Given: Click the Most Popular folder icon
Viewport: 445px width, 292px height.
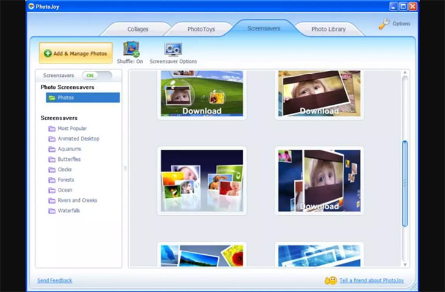Looking at the screenshot, I should click(x=52, y=129).
